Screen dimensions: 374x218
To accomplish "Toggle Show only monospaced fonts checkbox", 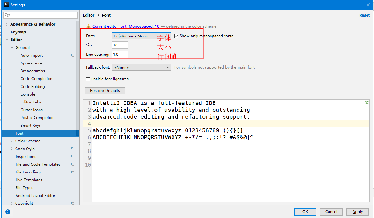I will tap(177, 36).
